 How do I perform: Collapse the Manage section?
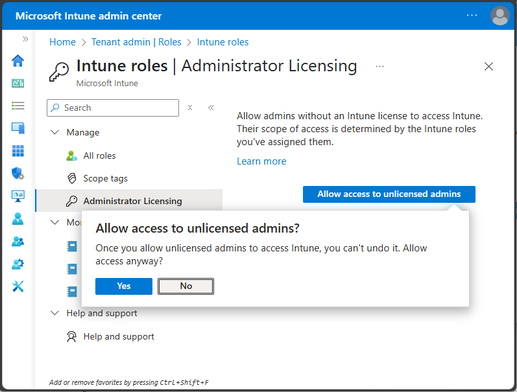54,132
